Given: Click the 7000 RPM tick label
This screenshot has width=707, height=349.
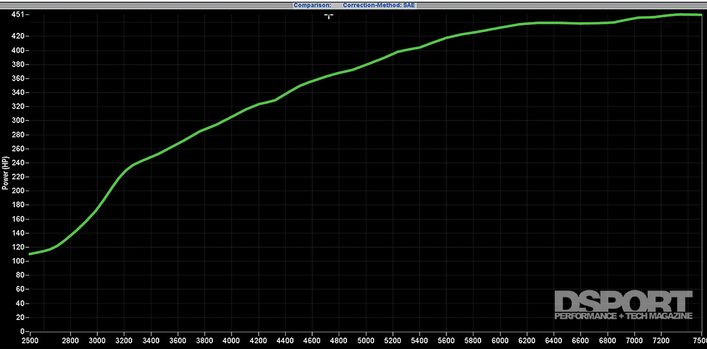Looking at the screenshot, I should pos(634,340).
